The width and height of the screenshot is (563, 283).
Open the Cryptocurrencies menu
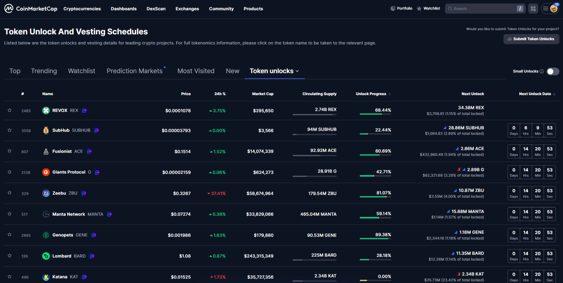82,9
